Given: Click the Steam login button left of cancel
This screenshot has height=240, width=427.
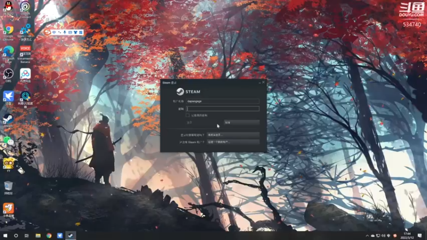Looking at the screenshot, I should pyautogui.click(x=204, y=123).
